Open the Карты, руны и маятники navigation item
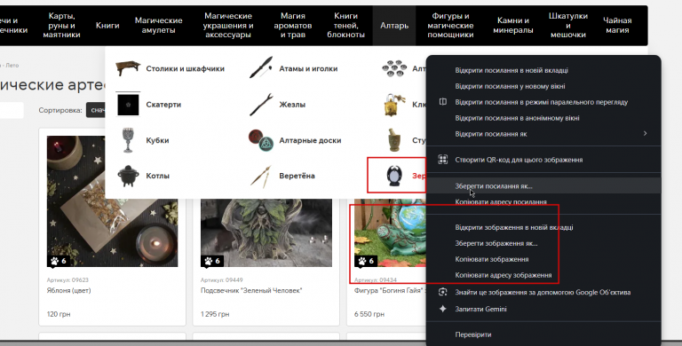Viewport: 682px width, 346px height. coord(61,25)
